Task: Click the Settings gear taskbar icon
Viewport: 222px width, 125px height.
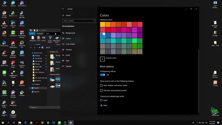Action: pos(71,123)
